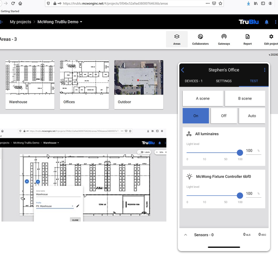278x254 pixels.
Task: Switch to the DEVICES - 1 tab
Action: [194, 81]
